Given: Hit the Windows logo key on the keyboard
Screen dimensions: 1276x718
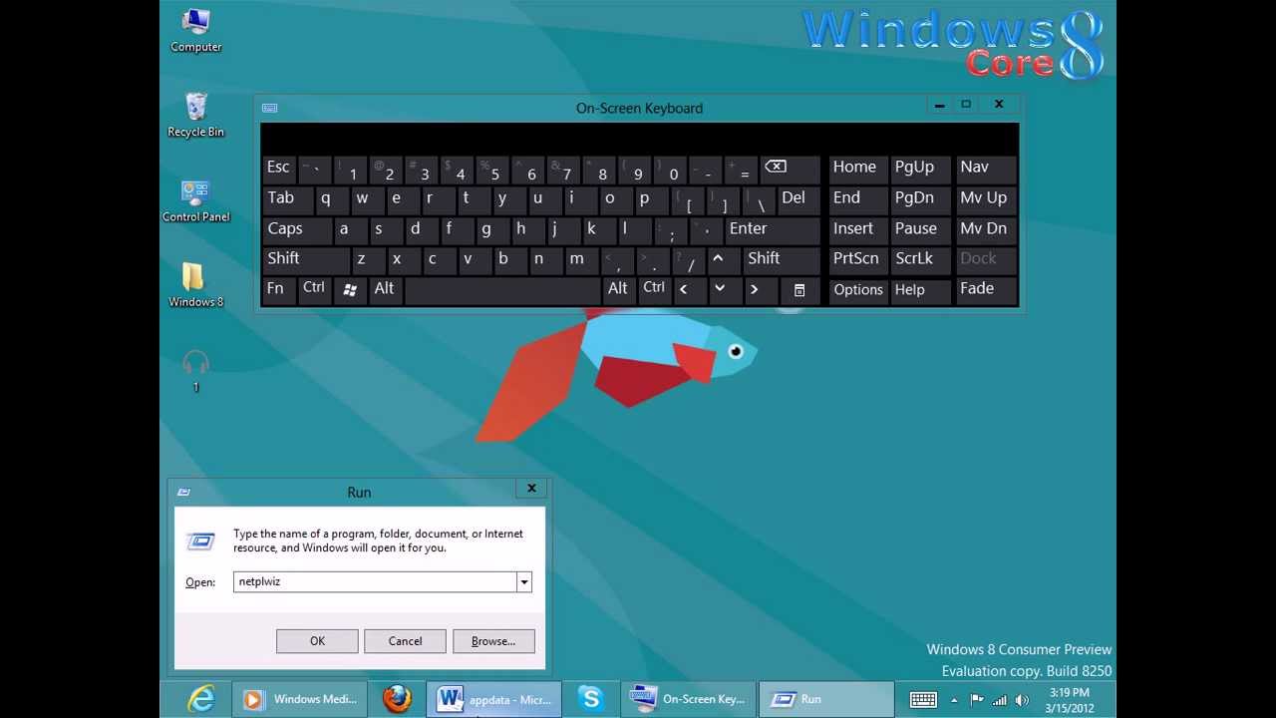Looking at the screenshot, I should pos(350,289).
